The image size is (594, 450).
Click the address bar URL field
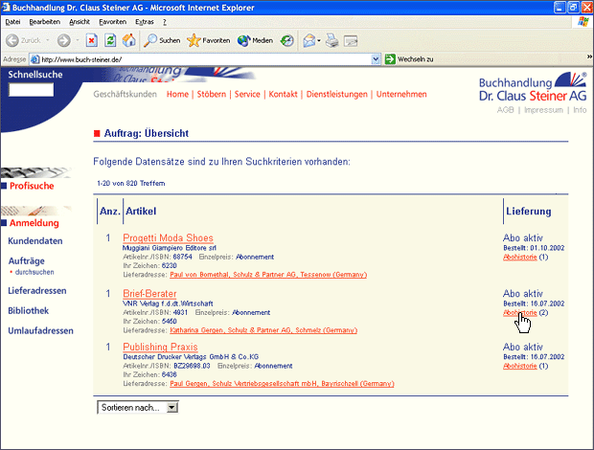tap(201, 59)
